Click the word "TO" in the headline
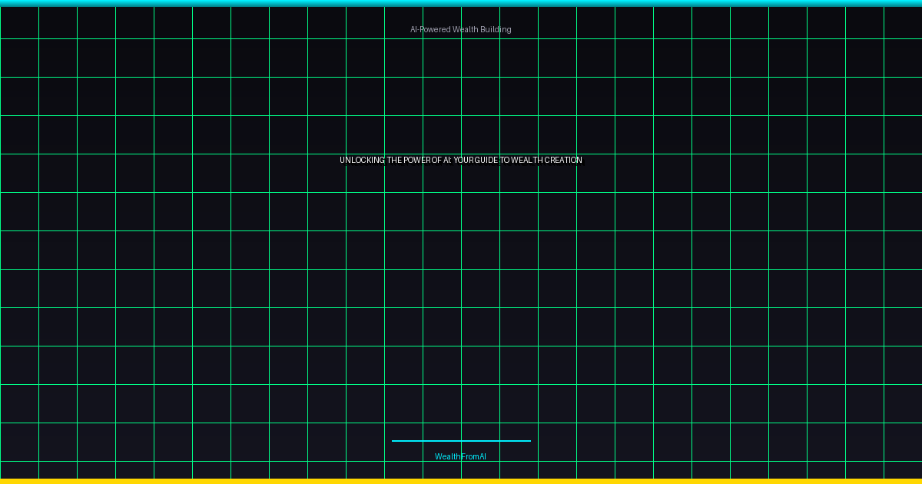Screen dimensions: 922x484 505,161
